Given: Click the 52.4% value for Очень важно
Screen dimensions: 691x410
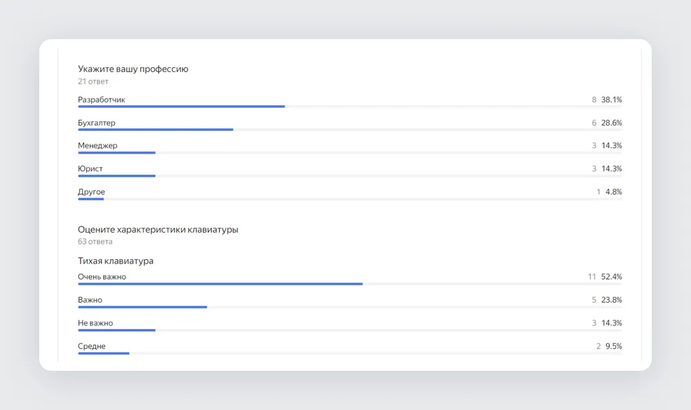Looking at the screenshot, I should [611, 277].
